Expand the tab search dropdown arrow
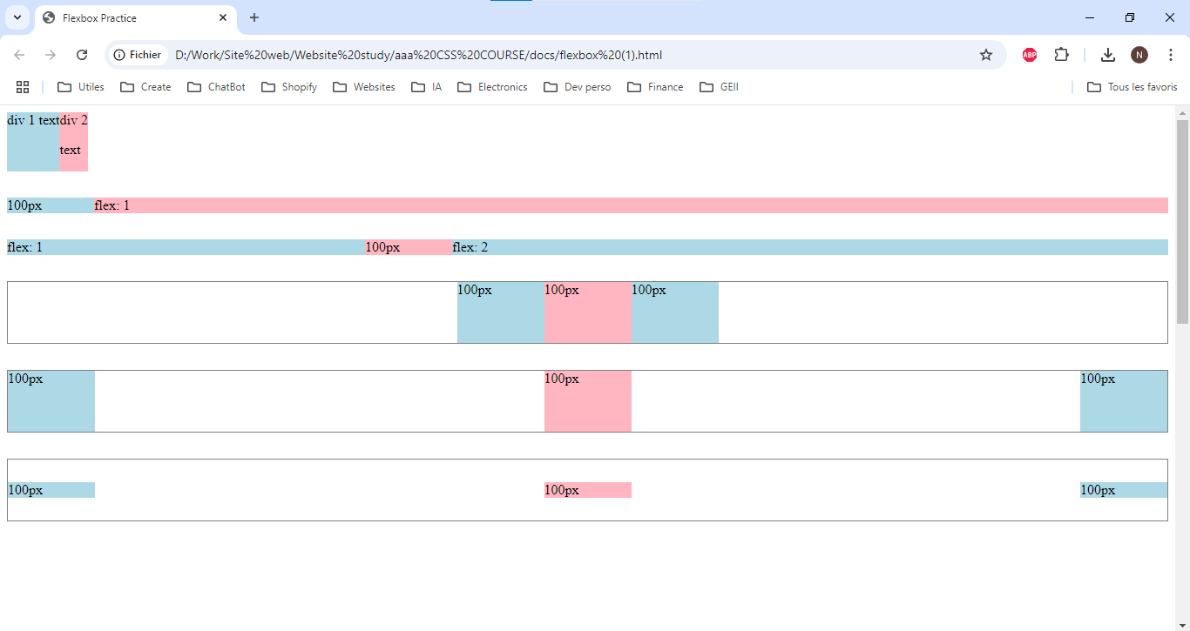Screen dimensions: 1190x631 click(x=17, y=17)
